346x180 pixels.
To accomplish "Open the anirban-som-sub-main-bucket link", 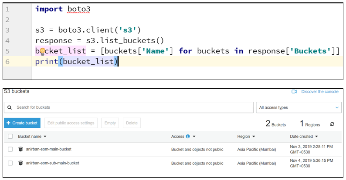I will [x=53, y=163].
